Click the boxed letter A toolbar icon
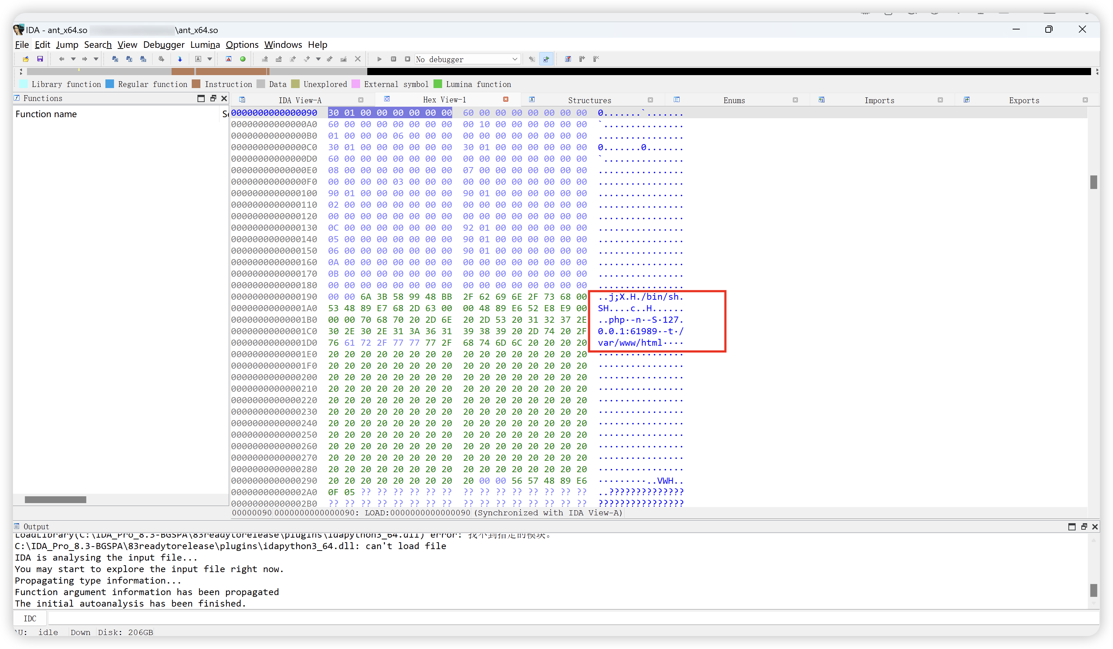Screen dimensions: 1113x649 click(x=198, y=59)
